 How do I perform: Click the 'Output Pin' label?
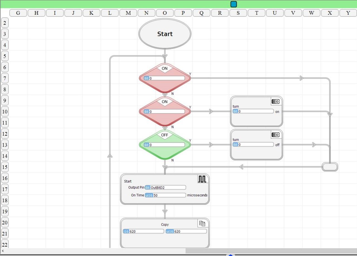tap(136, 187)
